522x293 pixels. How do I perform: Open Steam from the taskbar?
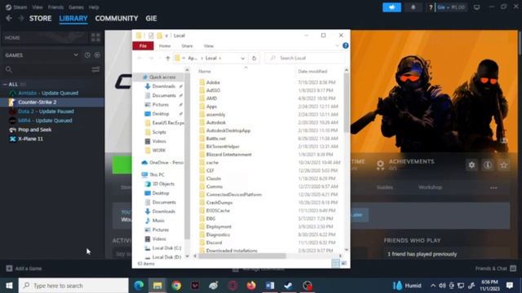coord(288,286)
